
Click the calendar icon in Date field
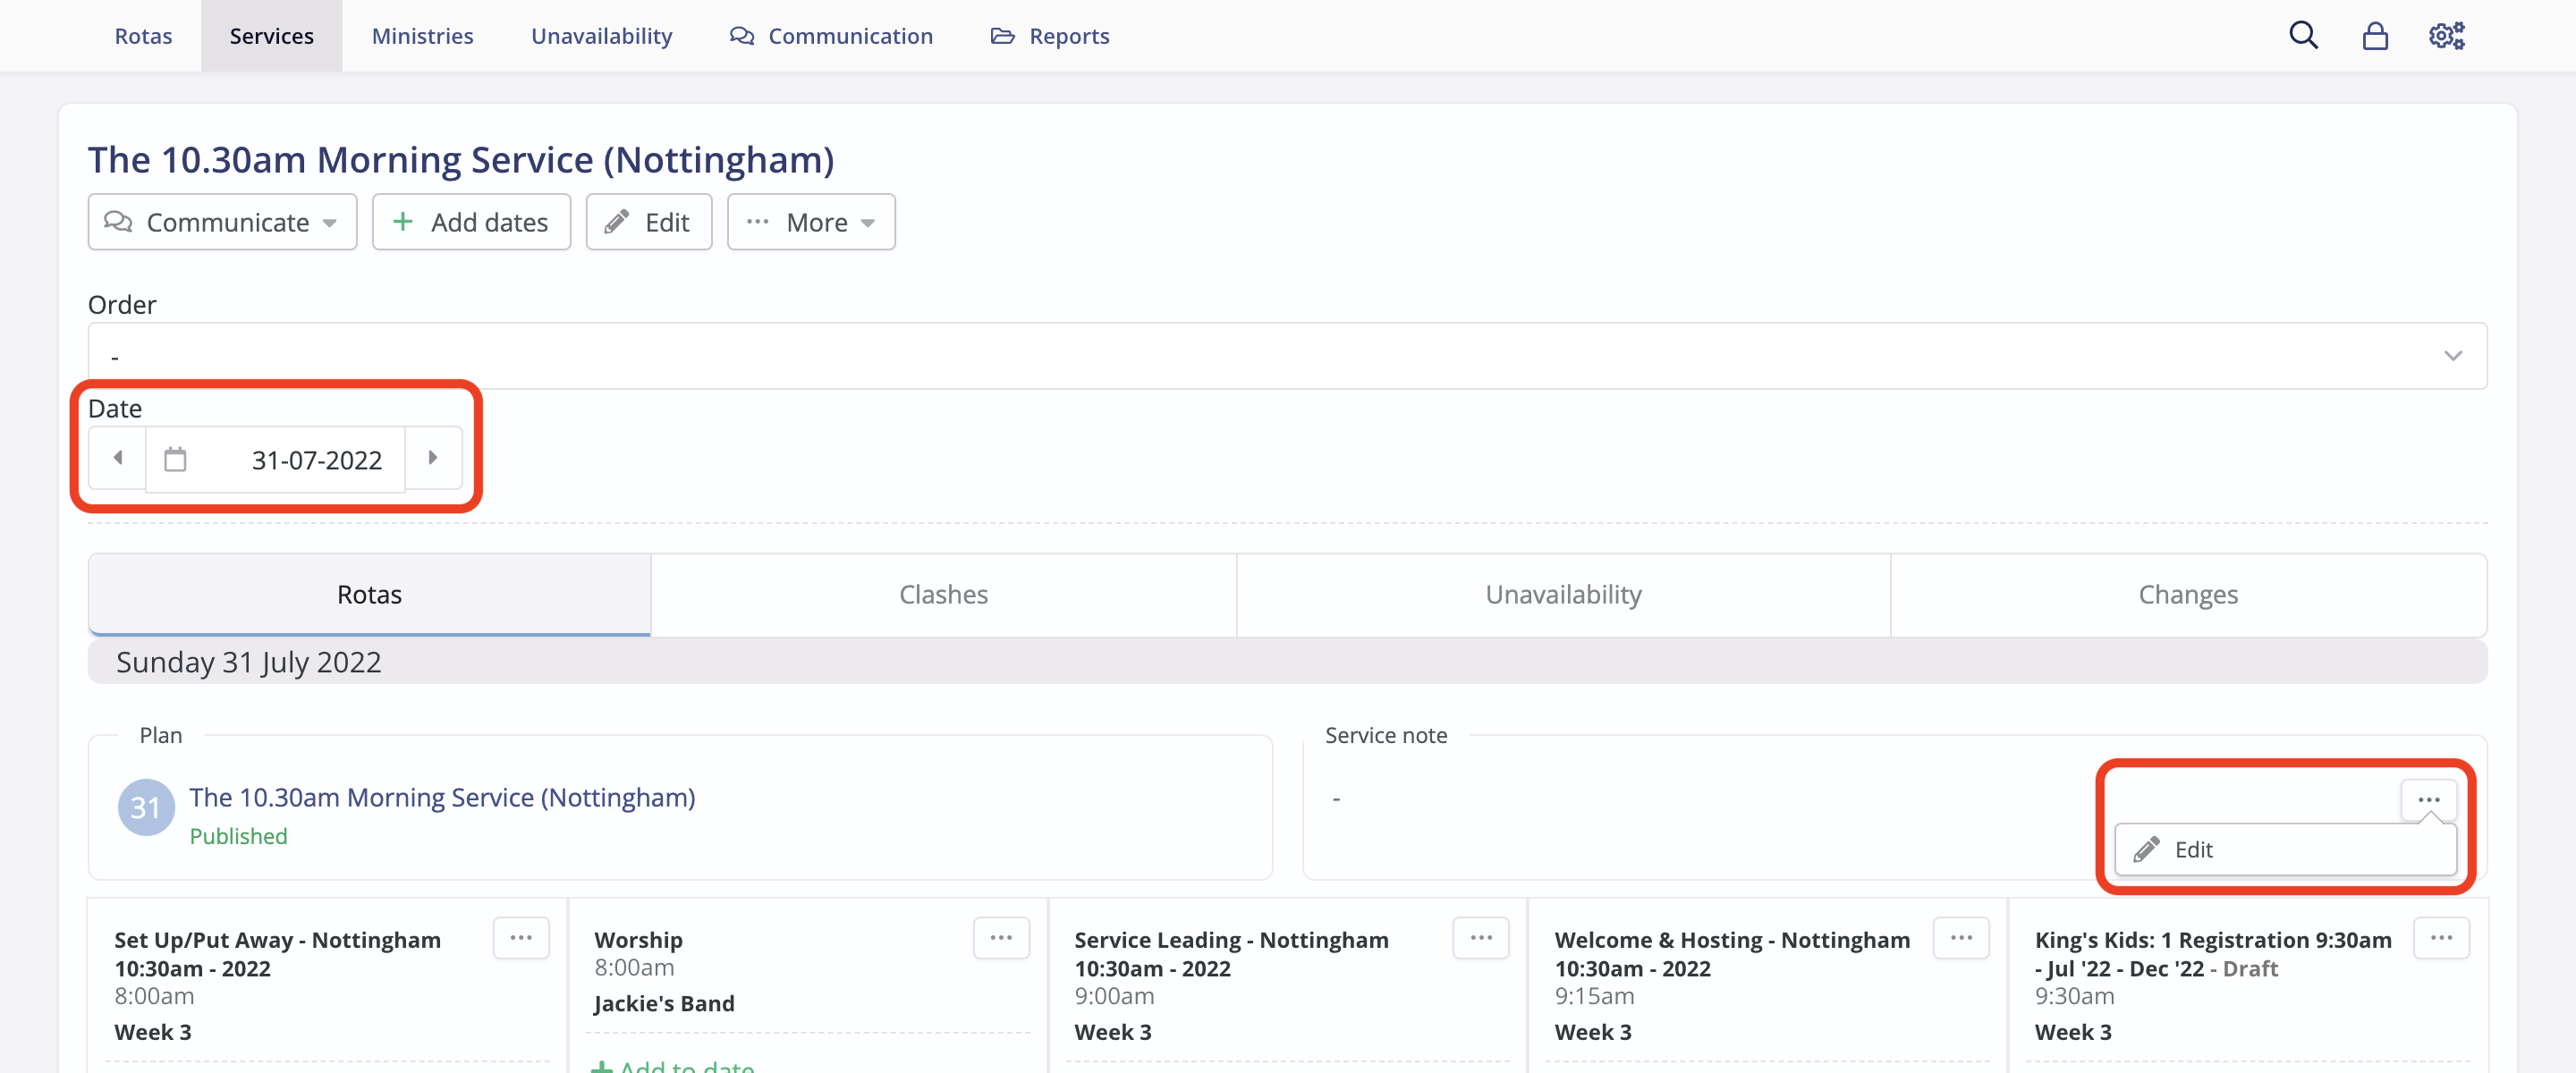coord(176,459)
